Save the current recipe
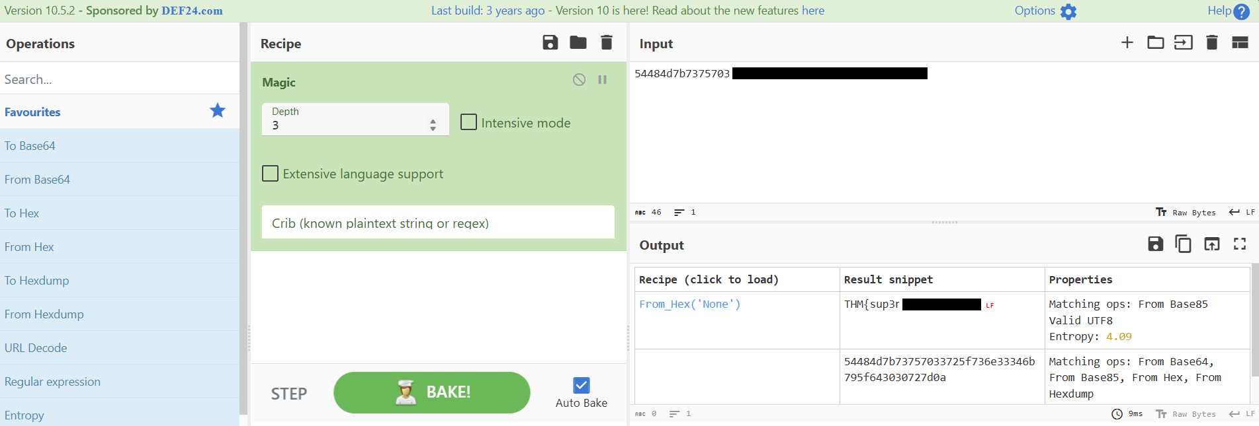Viewport: 1259px width, 426px height. (550, 43)
